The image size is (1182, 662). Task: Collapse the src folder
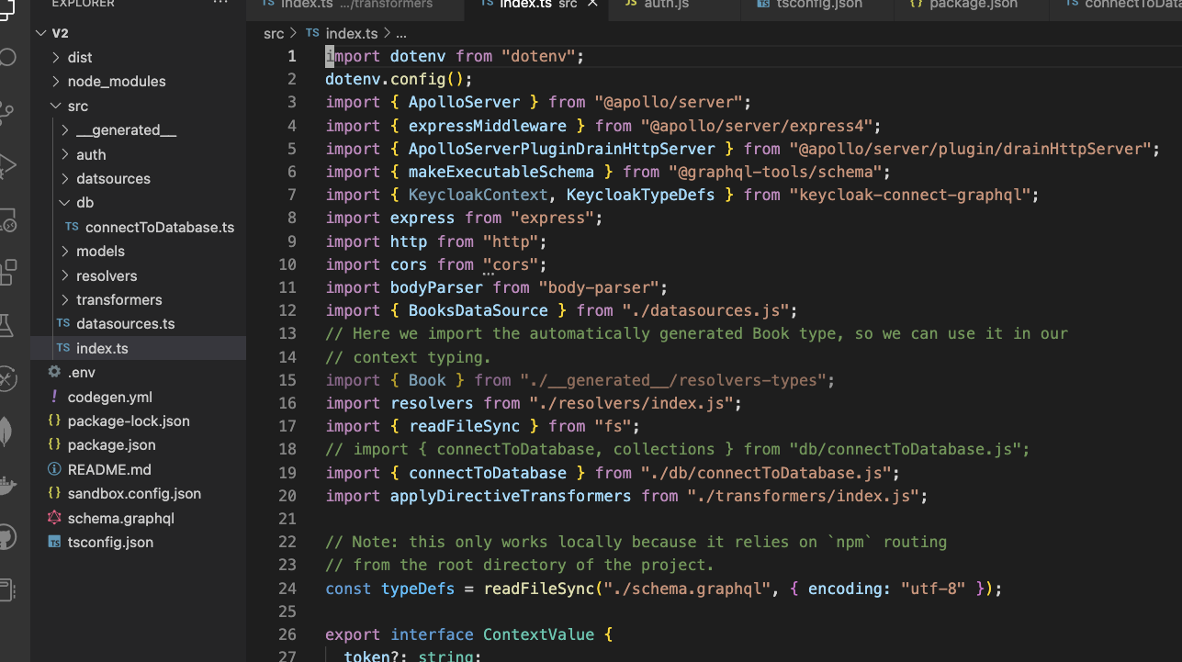(x=57, y=106)
